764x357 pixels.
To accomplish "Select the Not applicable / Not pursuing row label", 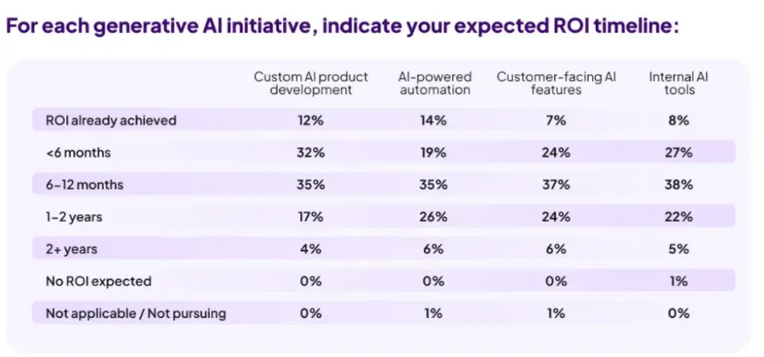I will point(135,313).
